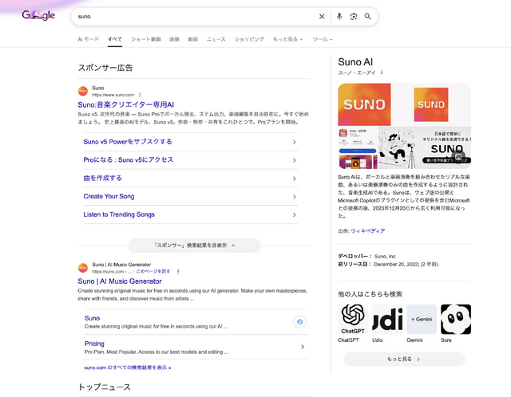The width and height of the screenshot is (511, 397).
Task: Clear the search box with X icon
Action: (322, 16)
